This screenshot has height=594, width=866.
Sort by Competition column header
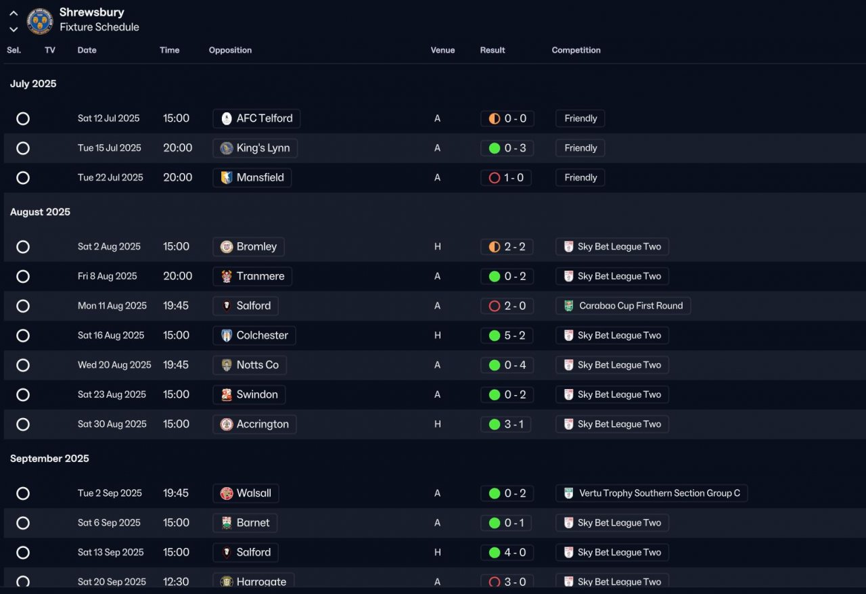click(x=576, y=50)
